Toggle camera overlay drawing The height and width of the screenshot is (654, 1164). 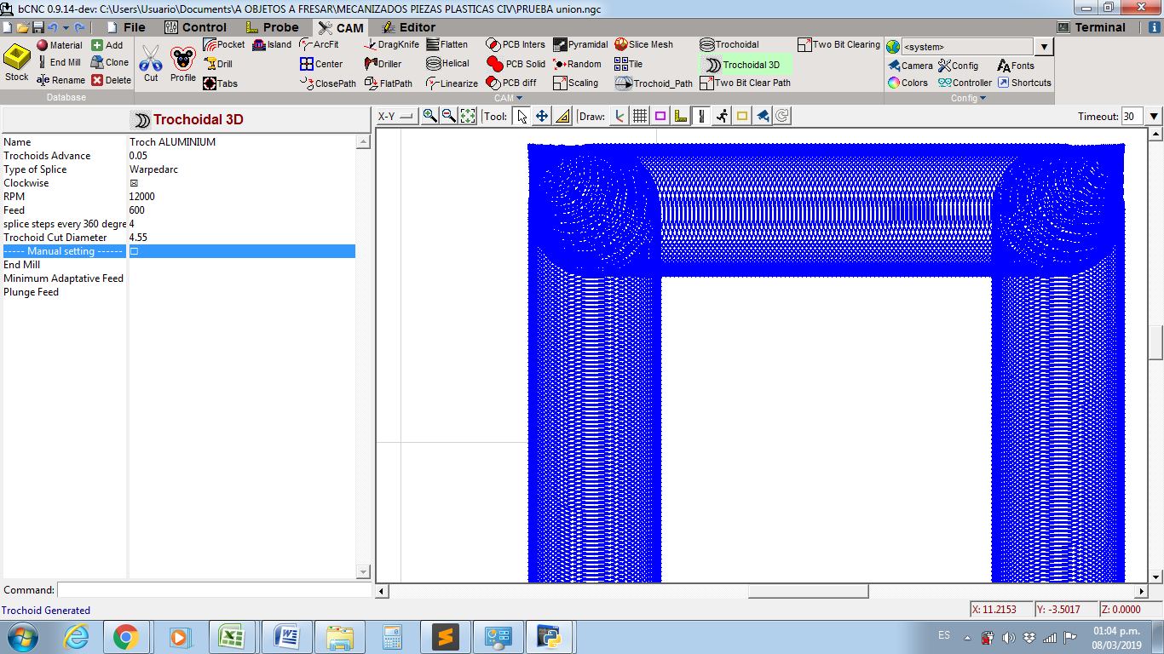pos(763,116)
